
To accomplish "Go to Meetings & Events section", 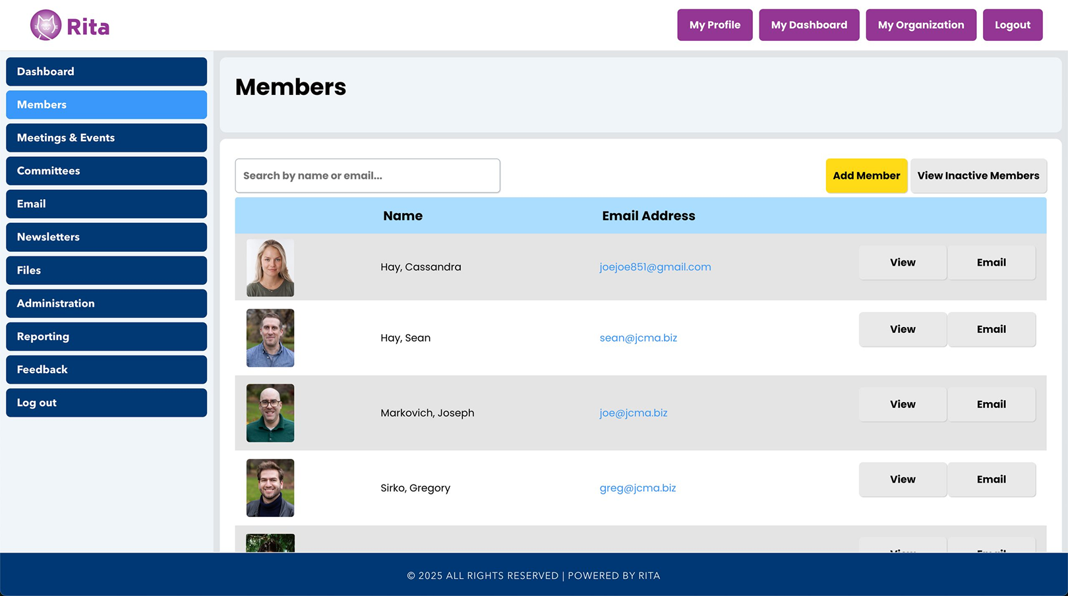I will tap(106, 138).
